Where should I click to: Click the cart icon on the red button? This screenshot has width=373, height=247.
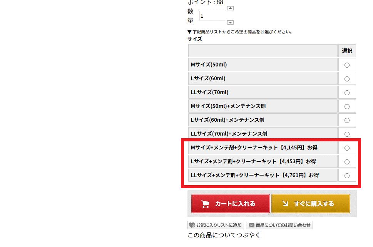click(205, 204)
